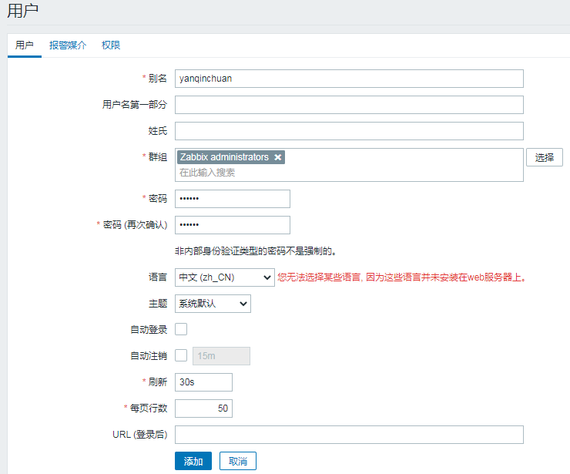The height and width of the screenshot is (474, 570).
Task: Click the 取消 button
Action: (238, 461)
